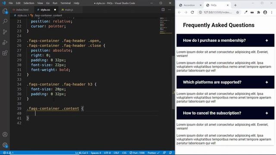Open the Chrome three-dot menu
The image size is (276, 155).
[272, 12]
